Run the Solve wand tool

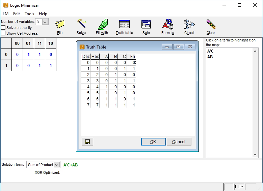[x=81, y=27]
